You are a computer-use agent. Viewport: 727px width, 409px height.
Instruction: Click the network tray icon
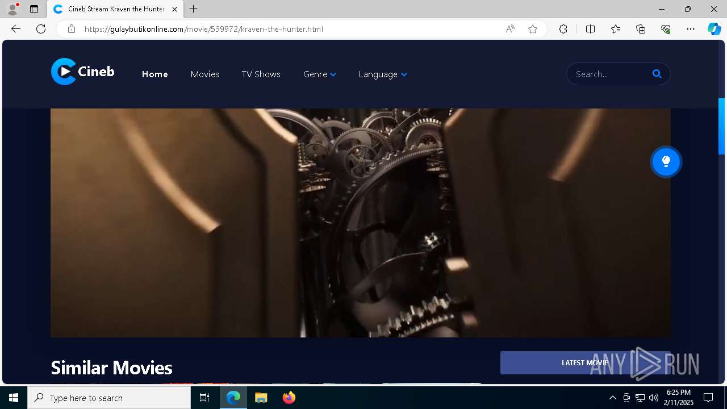[640, 398]
